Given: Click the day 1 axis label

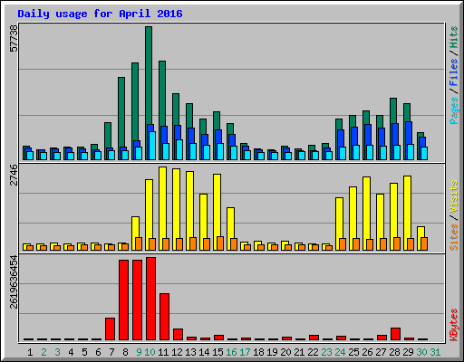Looking at the screenshot, I should tap(30, 352).
